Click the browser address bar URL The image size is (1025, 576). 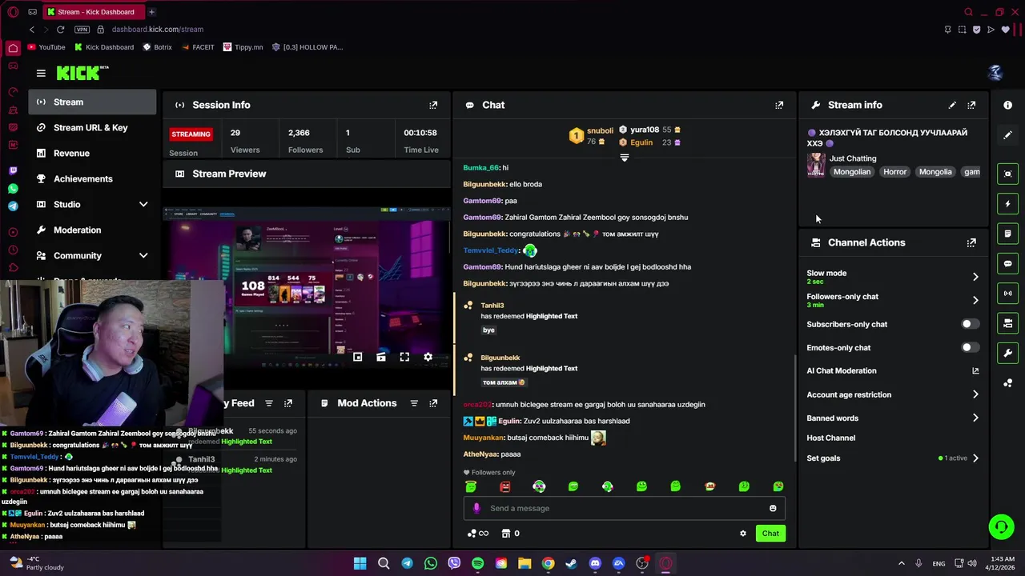pos(157,30)
